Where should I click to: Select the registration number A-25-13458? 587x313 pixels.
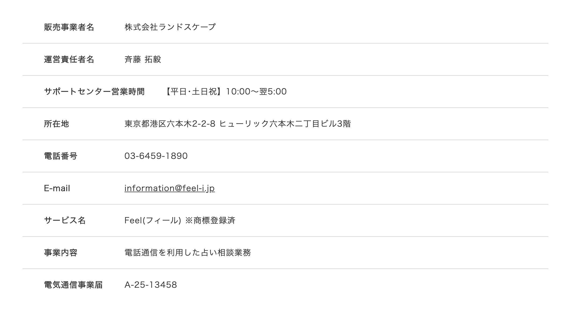click(x=151, y=285)
